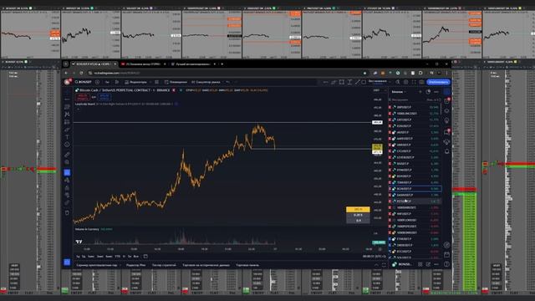This screenshot has height=301, width=535.
Task: Collapse the indicator legend arrow
Action: (78, 109)
